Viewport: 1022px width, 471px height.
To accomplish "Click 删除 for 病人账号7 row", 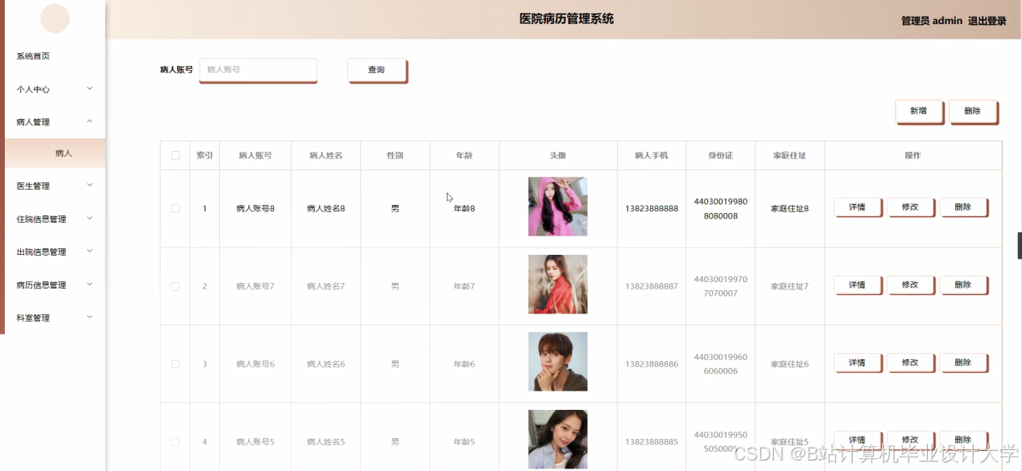I will 963,285.
